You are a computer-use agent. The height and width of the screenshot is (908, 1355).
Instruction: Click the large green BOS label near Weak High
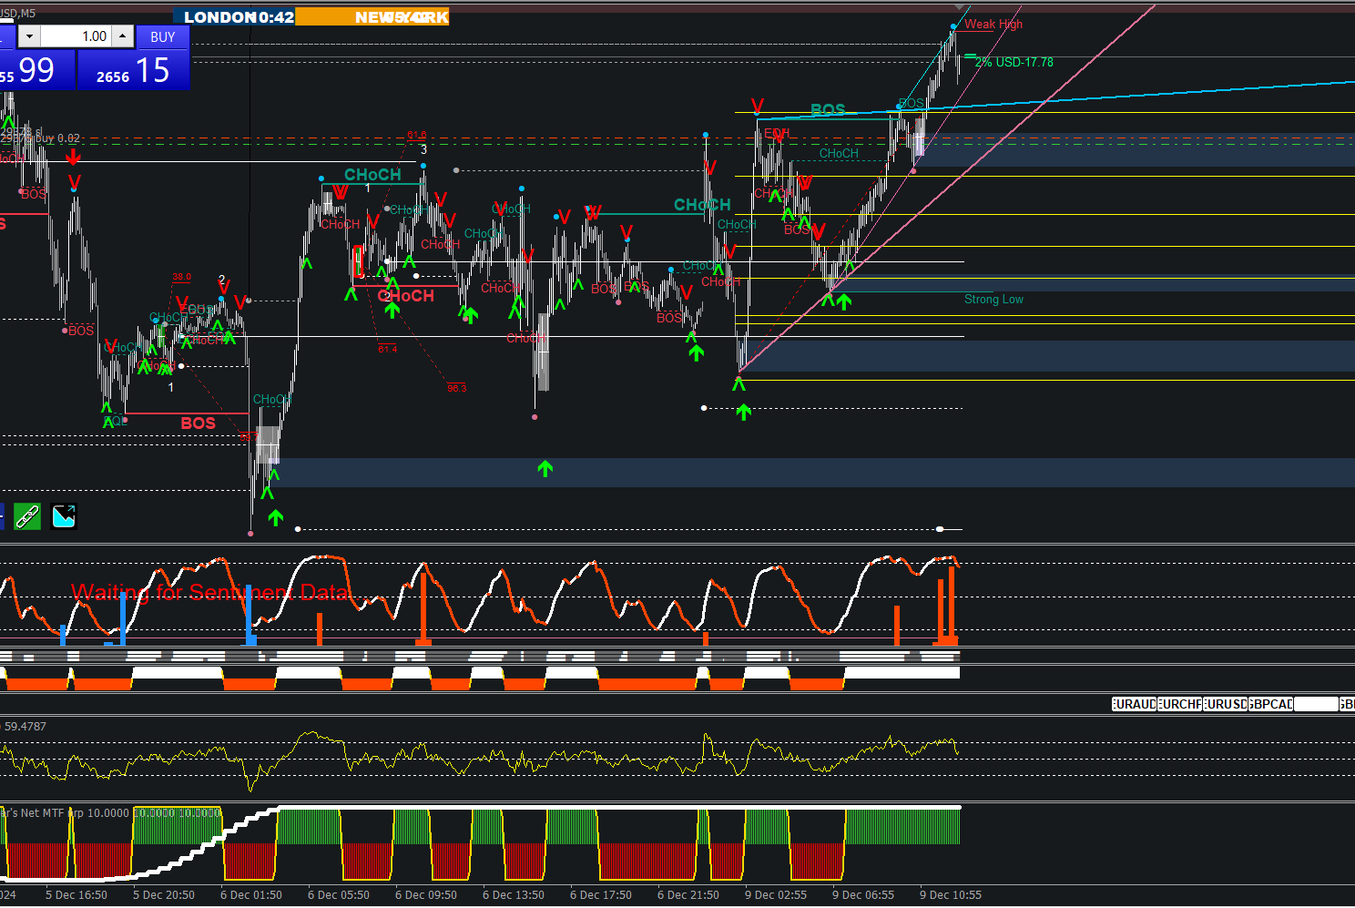click(x=828, y=110)
